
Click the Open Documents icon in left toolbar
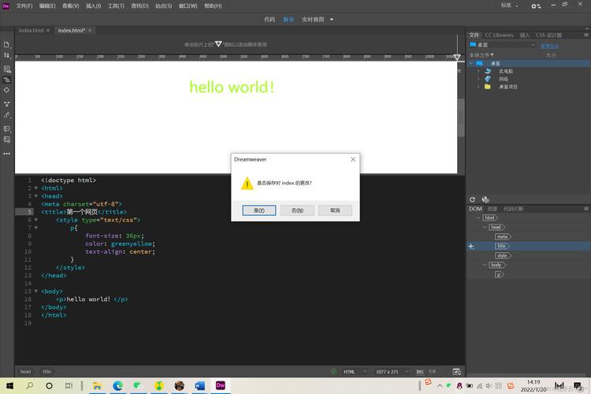(6, 43)
